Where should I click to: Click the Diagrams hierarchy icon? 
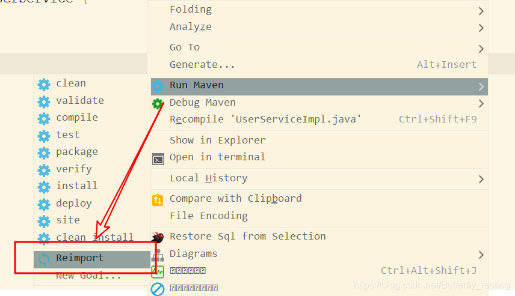tap(158, 255)
